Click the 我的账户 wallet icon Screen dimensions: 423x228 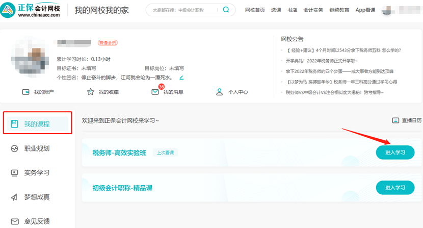point(25,92)
